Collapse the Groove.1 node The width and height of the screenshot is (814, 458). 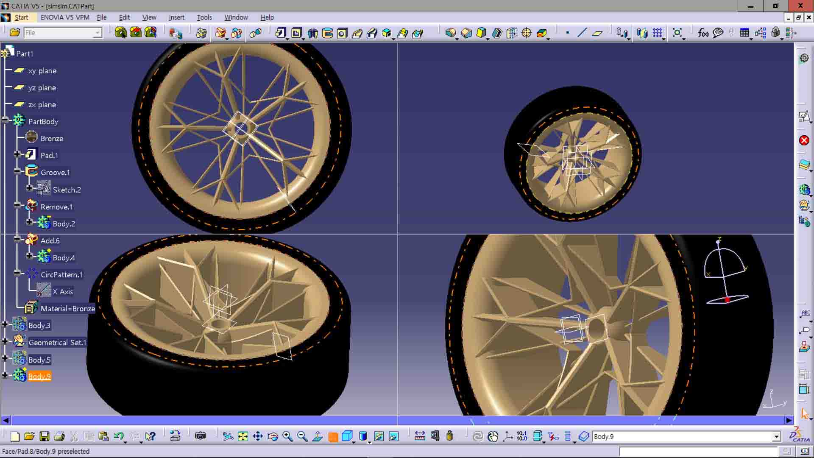point(17,171)
